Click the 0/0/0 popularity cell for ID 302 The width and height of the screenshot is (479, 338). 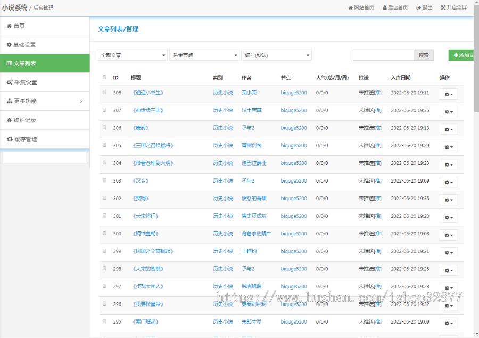(322, 199)
